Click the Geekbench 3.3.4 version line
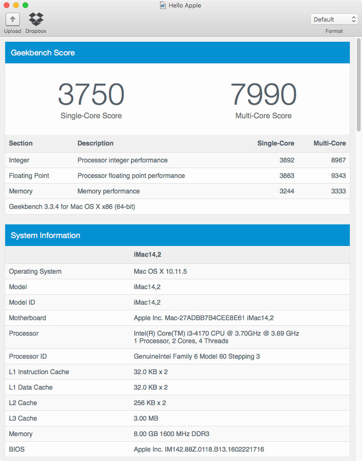 (72, 207)
